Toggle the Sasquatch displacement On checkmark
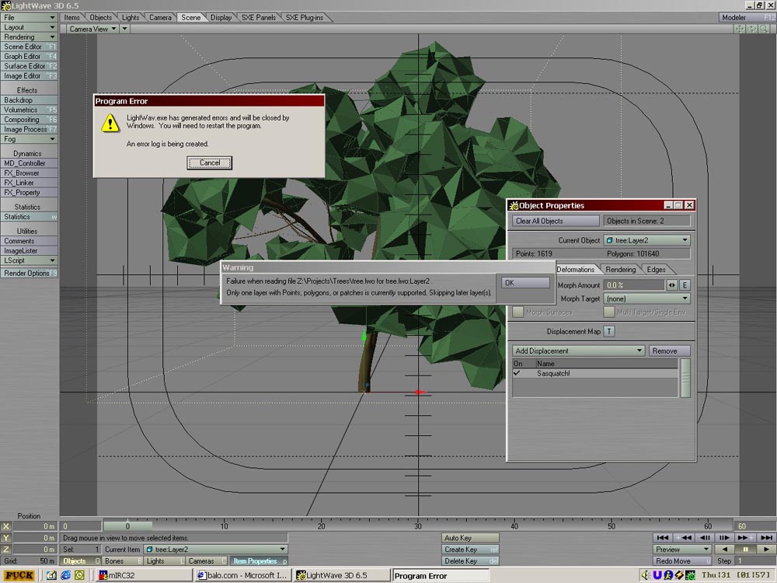The width and height of the screenshot is (777, 583). [x=517, y=373]
